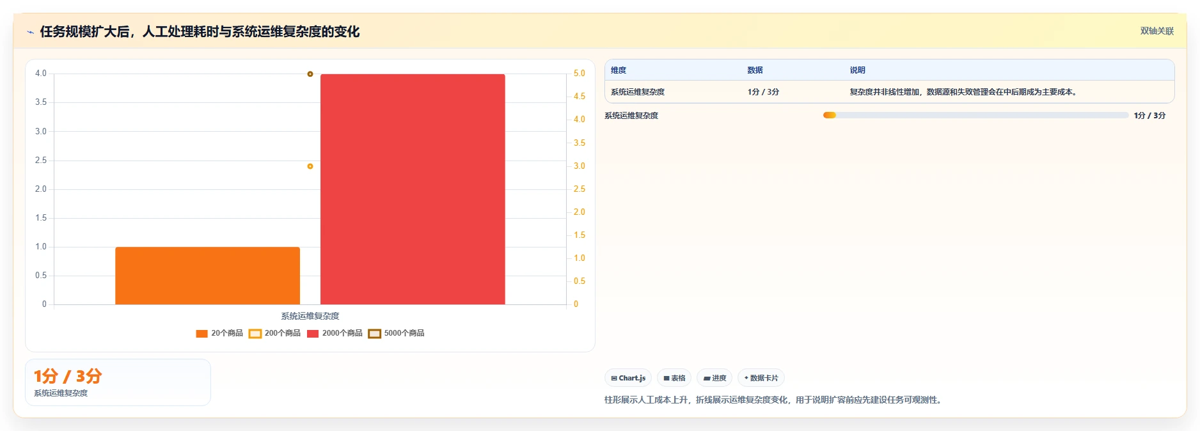This screenshot has height=431, width=1200.
Task: Click the 进度 tag
Action: (714, 378)
